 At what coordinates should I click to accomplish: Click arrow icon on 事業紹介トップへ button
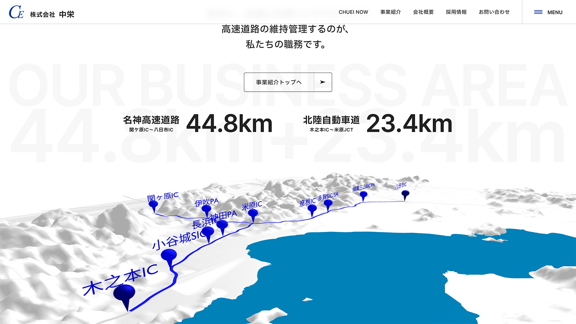tap(323, 82)
